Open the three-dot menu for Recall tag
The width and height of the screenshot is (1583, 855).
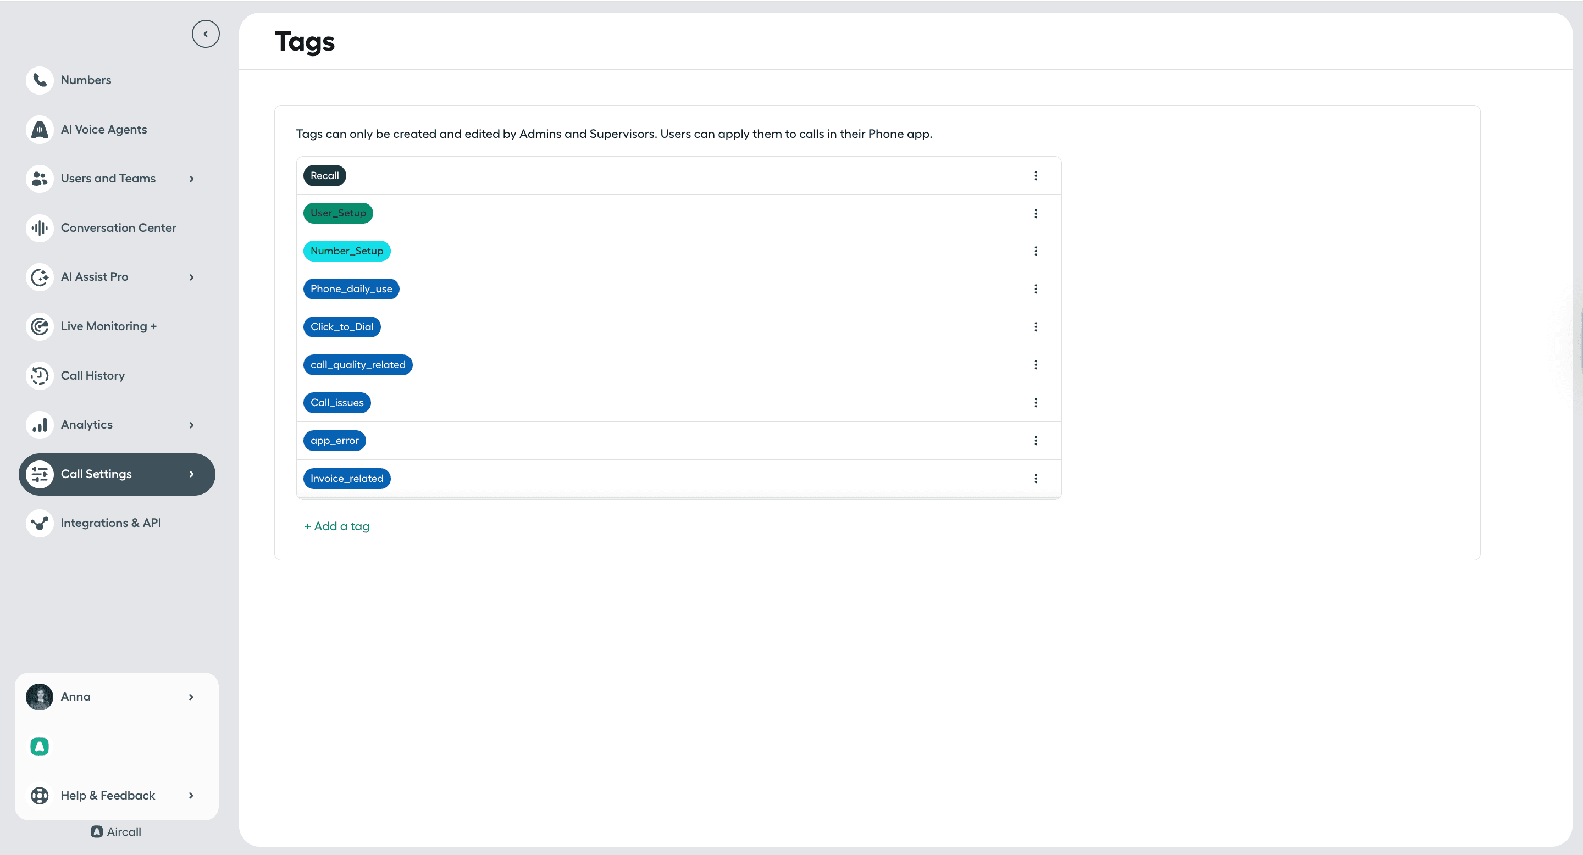[1036, 176]
